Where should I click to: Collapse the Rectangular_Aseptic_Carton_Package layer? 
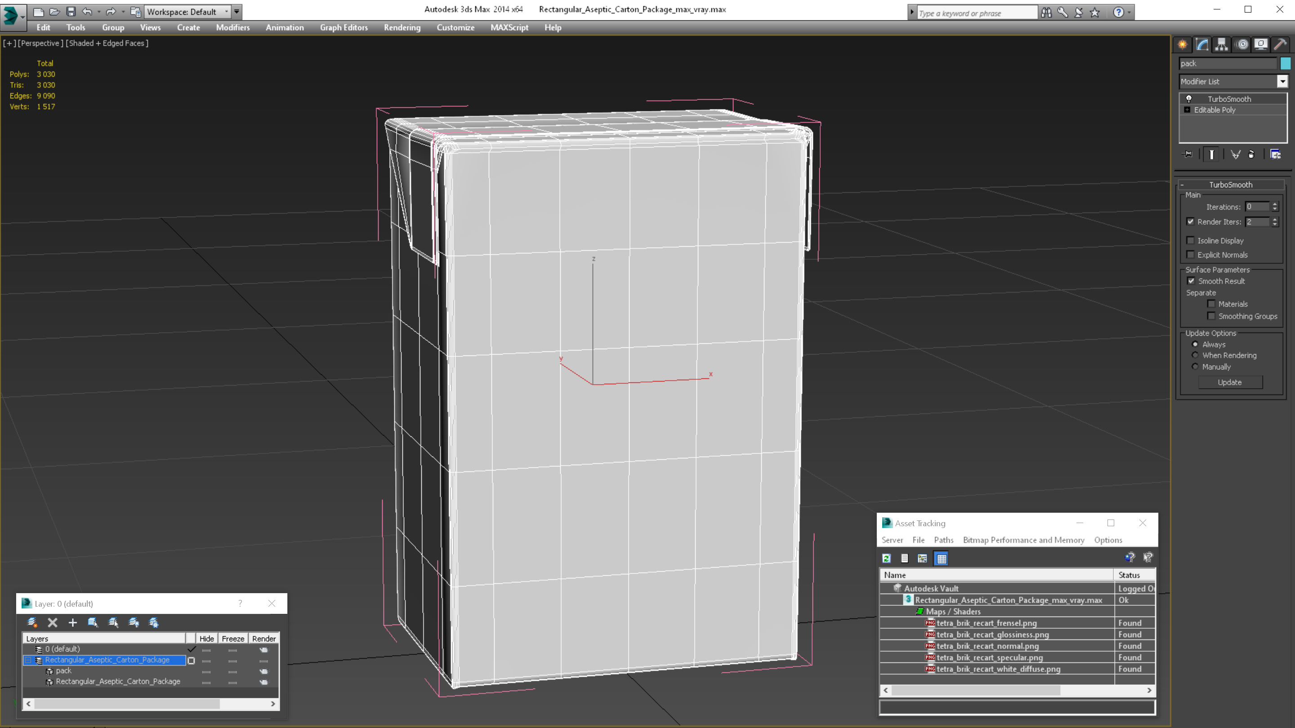click(x=29, y=660)
